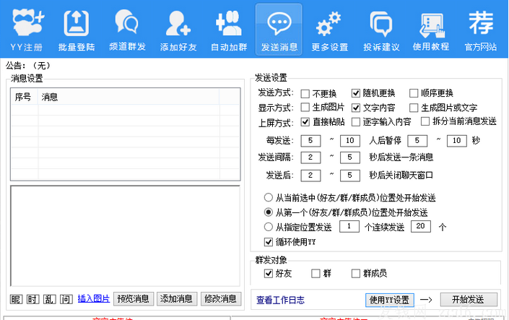
Task: Click the 序号 column header
Action: [x=25, y=97]
